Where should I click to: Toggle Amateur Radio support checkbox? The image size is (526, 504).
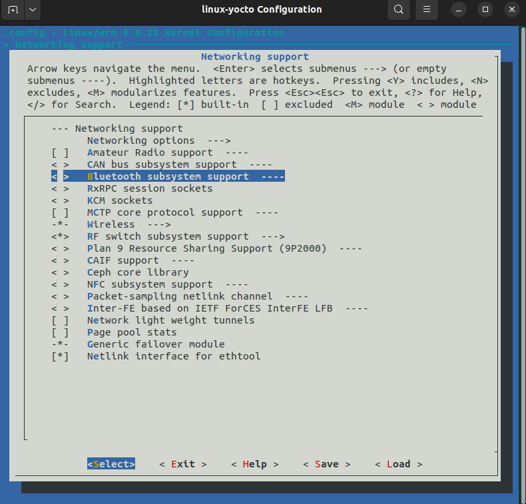click(60, 152)
